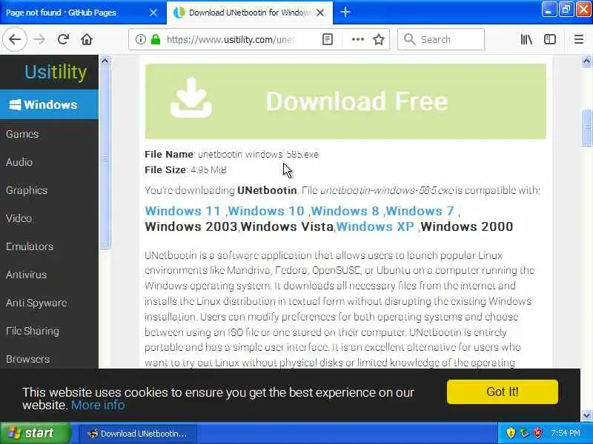The width and height of the screenshot is (593, 444).
Task: Click the Usitility site logo
Action: [56, 72]
